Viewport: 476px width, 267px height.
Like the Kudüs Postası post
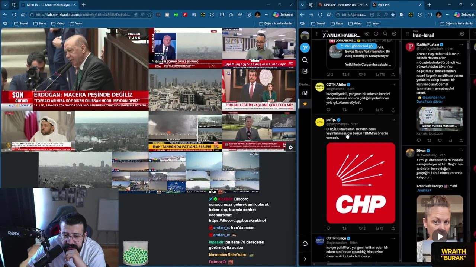click(x=440, y=141)
